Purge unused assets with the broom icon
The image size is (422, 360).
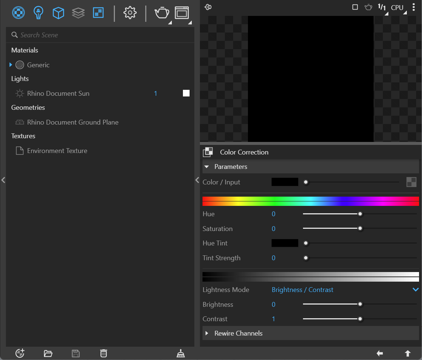click(181, 353)
